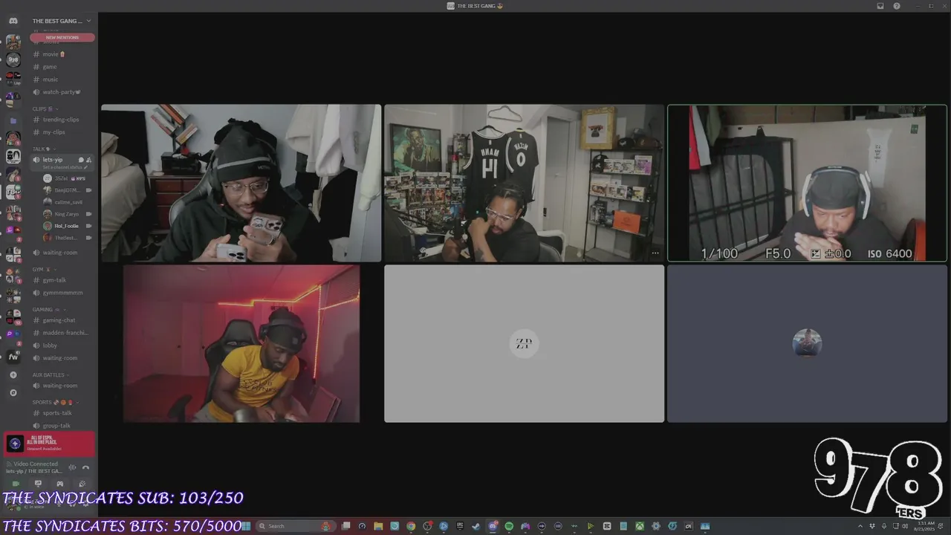951x535 pixels.
Task: Collapse the AUX BATTLES category
Action: pos(51,374)
